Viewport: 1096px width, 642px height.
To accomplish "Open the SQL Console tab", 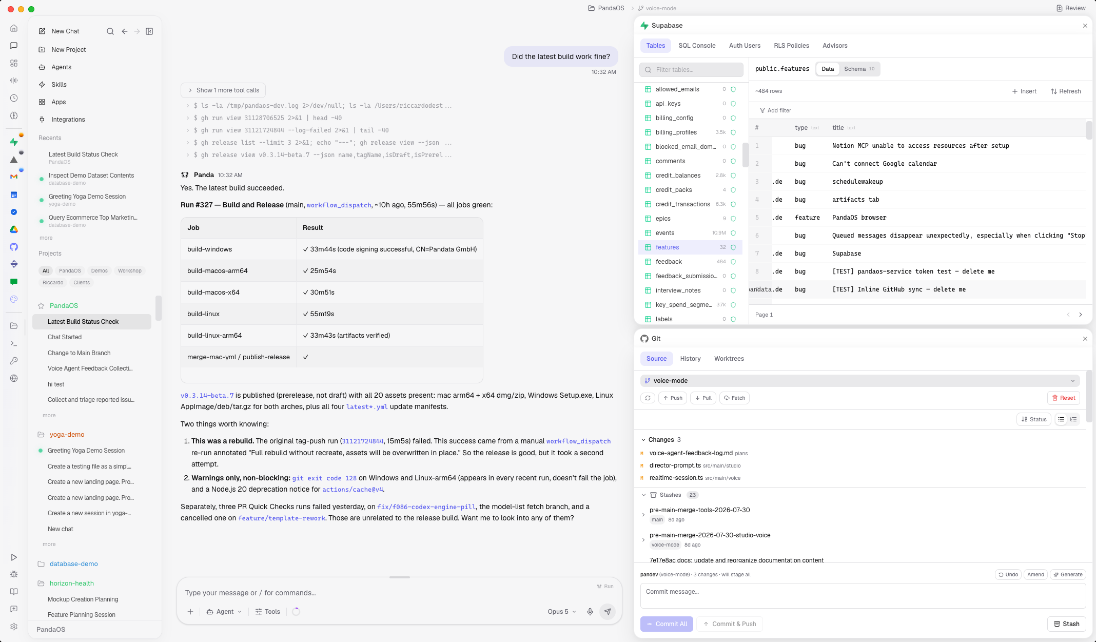I will coord(697,46).
